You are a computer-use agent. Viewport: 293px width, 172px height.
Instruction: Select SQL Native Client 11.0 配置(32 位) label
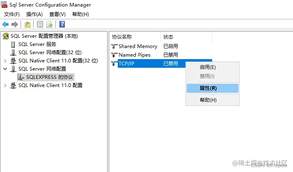pyautogui.click(x=58, y=61)
